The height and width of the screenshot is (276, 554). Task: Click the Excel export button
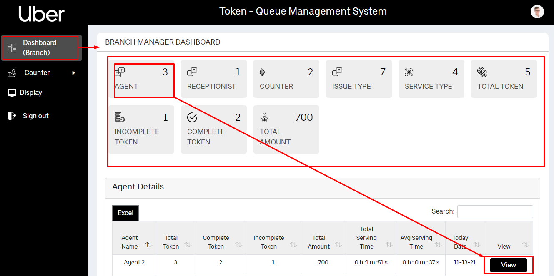coord(125,213)
